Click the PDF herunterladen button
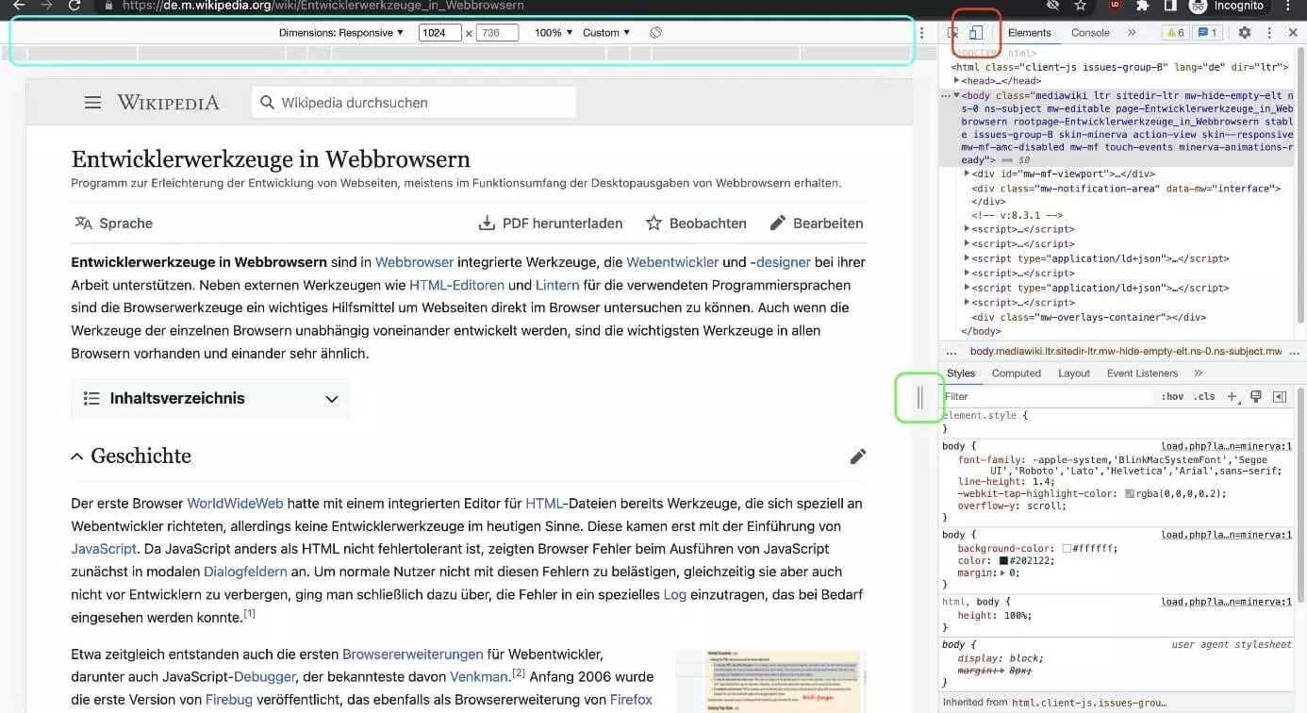The width and height of the screenshot is (1307, 713). coord(551,224)
